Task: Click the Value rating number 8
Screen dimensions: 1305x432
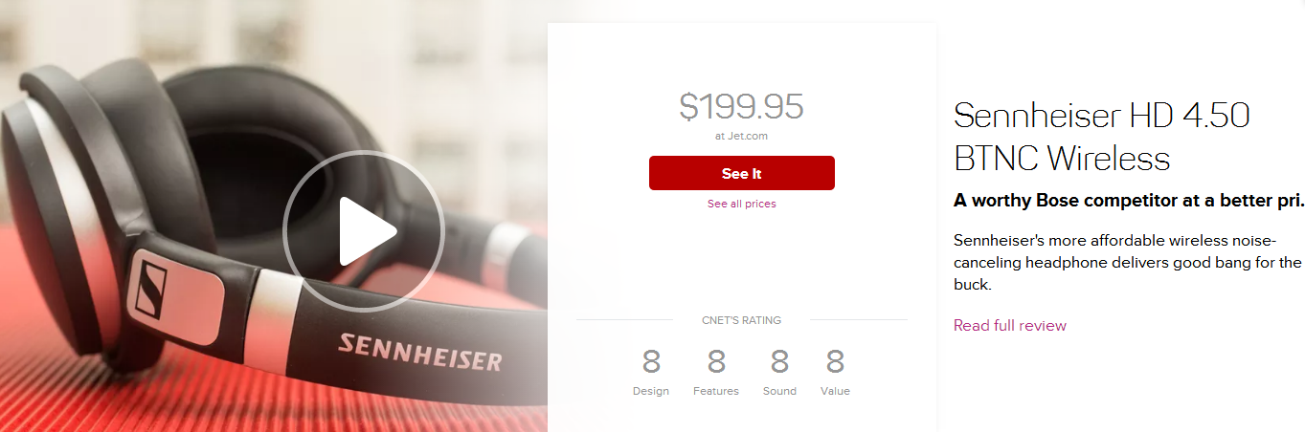Action: (835, 362)
